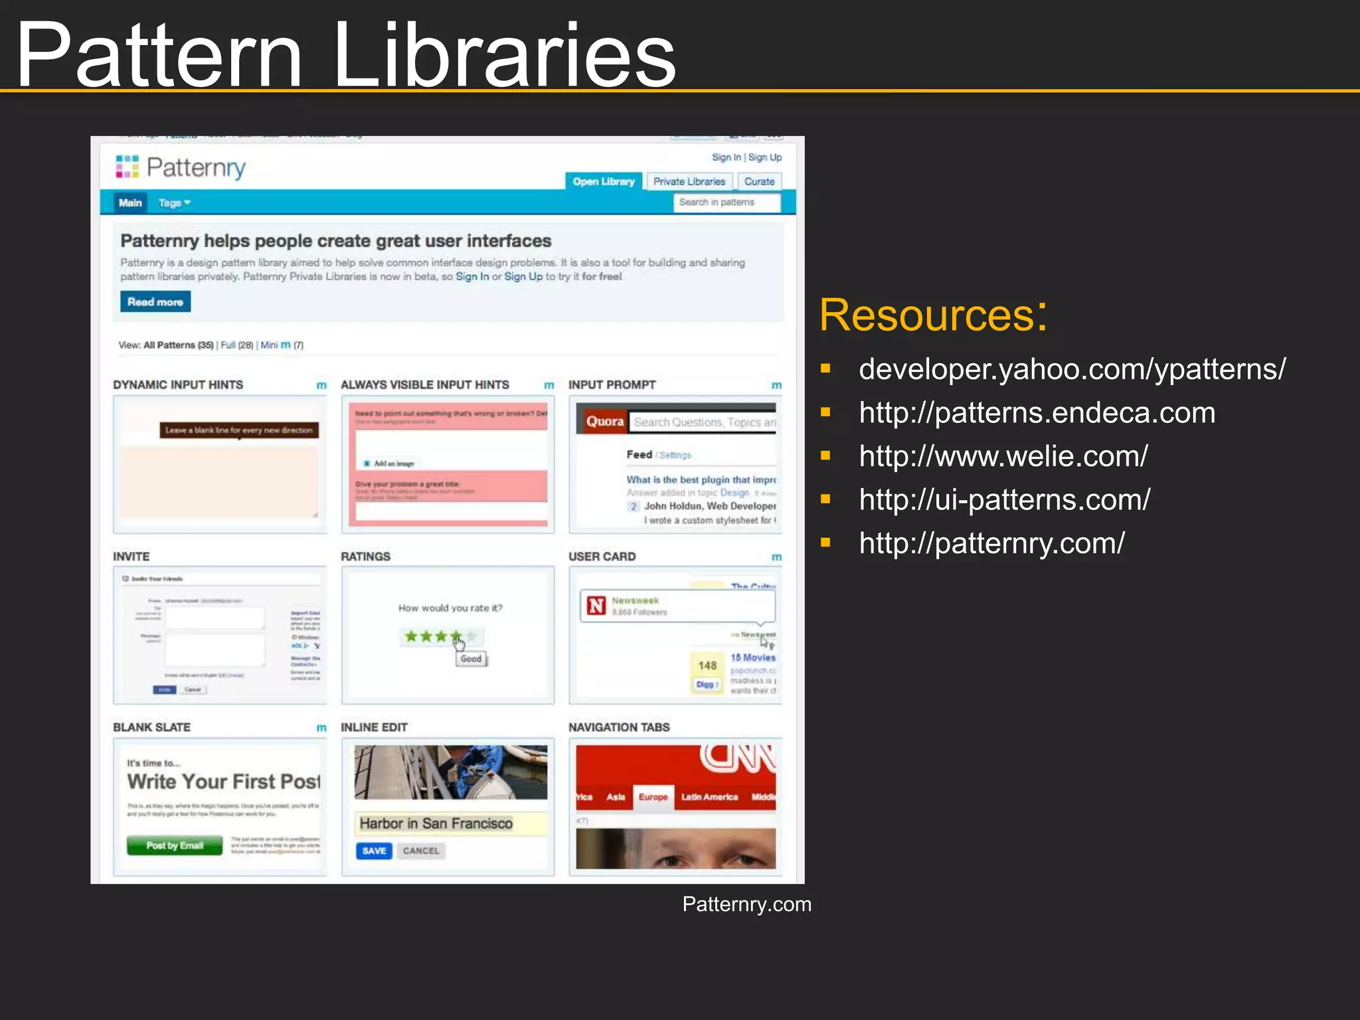Select Latin America tab in CNN thumbnail
Screen dimensions: 1360x1020
709,797
